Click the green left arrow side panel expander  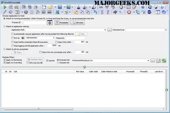point(167,90)
